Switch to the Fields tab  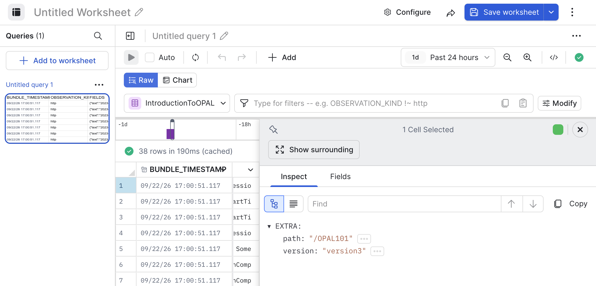click(x=340, y=176)
